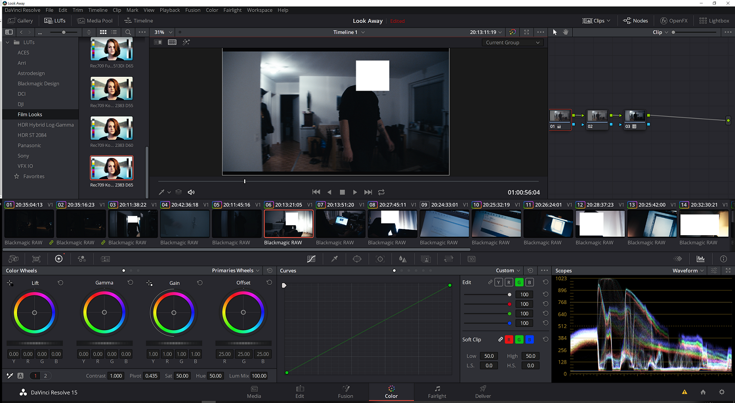735x403 pixels.
Task: Open the RGB Mixer palette
Action: 82,258
